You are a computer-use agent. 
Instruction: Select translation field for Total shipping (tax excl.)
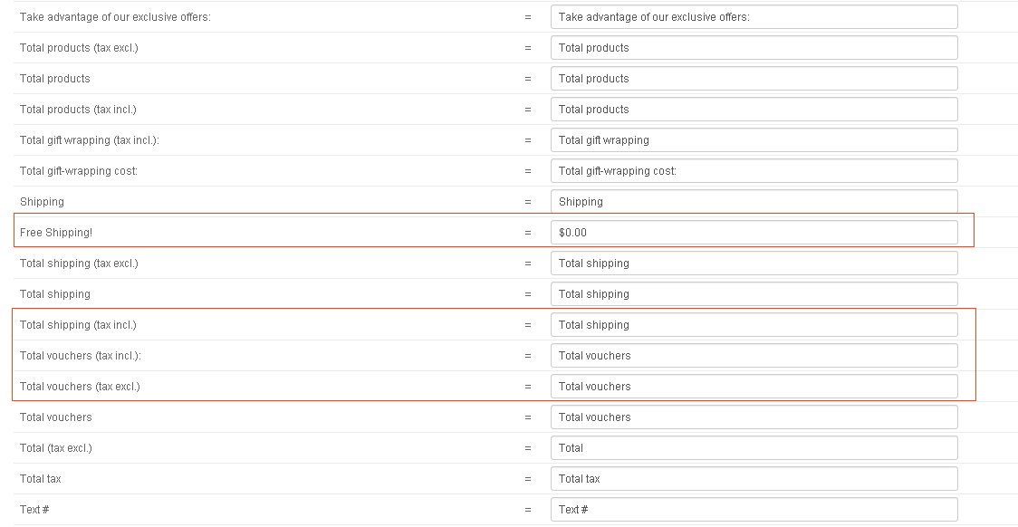(754, 263)
